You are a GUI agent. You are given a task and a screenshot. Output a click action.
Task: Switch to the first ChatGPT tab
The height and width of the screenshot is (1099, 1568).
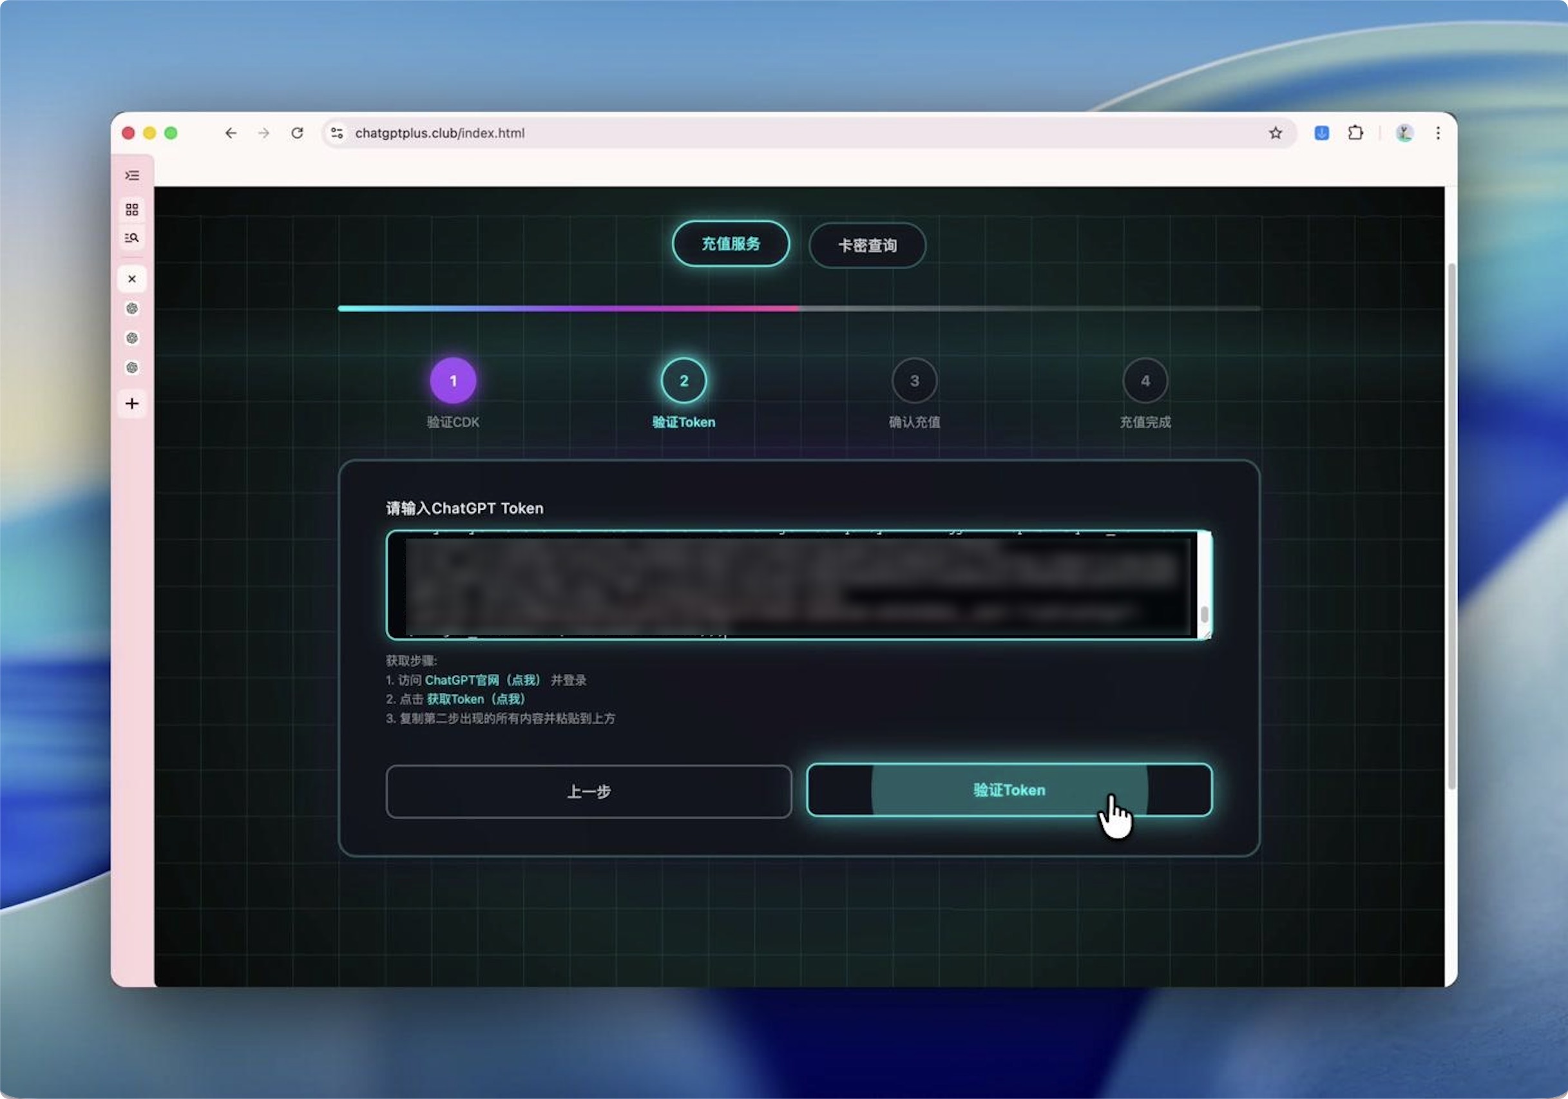click(x=132, y=309)
